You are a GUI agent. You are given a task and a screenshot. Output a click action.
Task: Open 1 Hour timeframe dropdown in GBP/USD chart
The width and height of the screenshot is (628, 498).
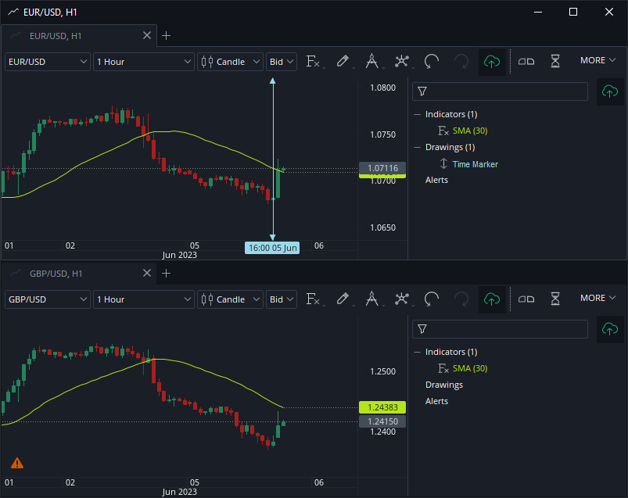coord(144,299)
